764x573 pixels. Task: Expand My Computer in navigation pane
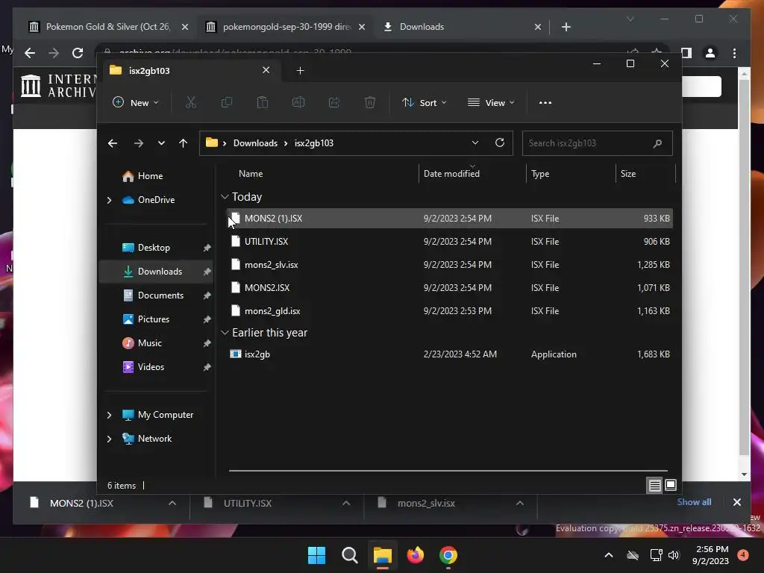pyautogui.click(x=110, y=415)
